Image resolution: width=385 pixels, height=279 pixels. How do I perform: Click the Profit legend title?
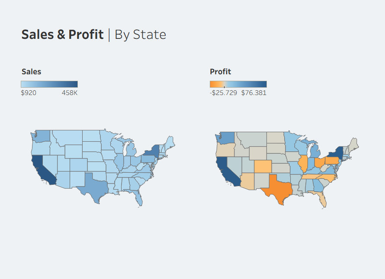220,72
